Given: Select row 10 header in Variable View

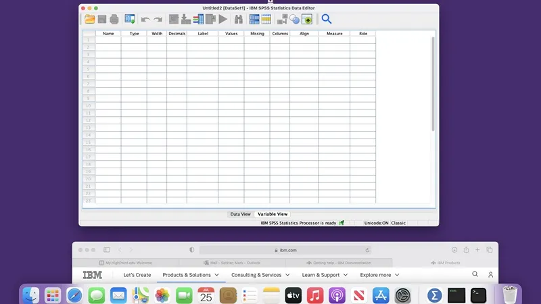Looking at the screenshot, I should point(89,106).
